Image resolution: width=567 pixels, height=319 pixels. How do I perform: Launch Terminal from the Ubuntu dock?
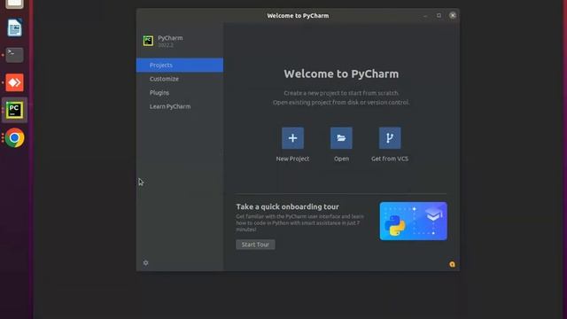(14, 55)
